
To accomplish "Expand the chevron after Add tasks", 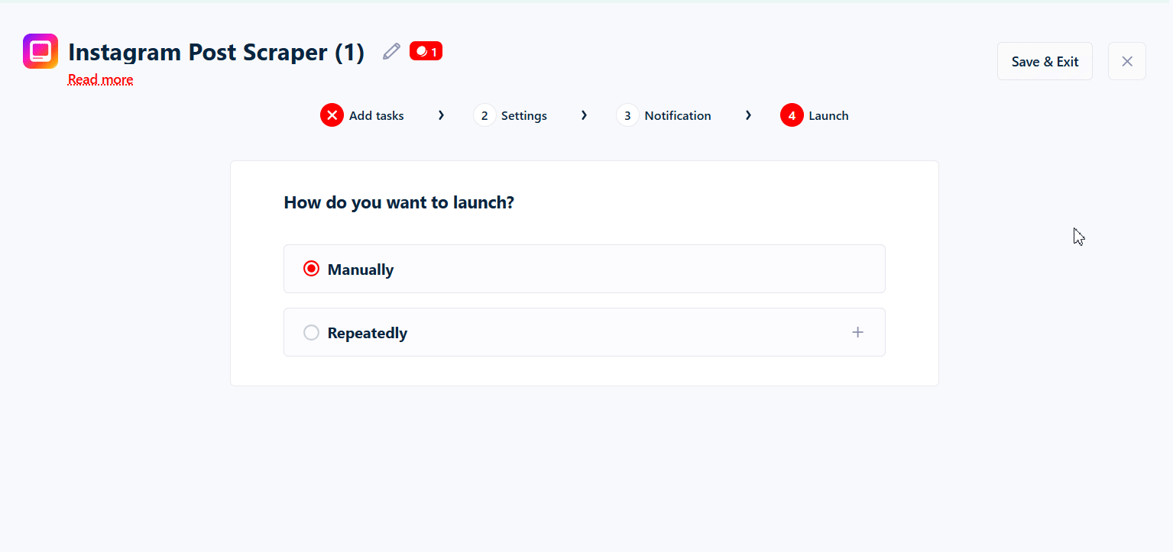I will tap(441, 115).
